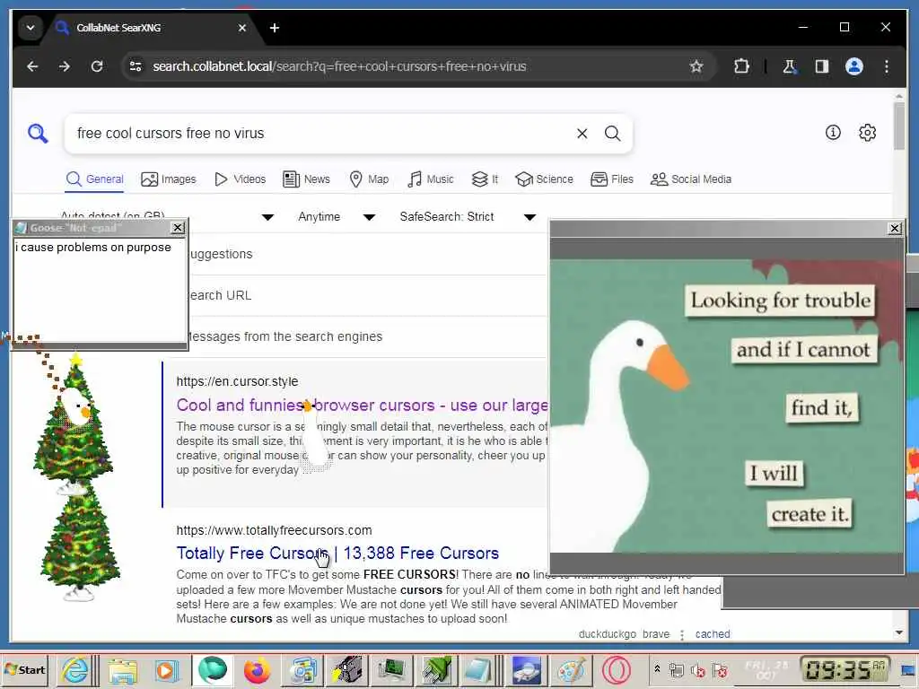
Task: Focus the search query field
Action: point(319,133)
